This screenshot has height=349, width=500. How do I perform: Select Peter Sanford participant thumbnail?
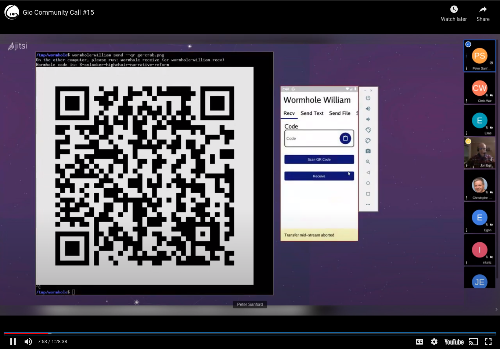click(x=480, y=56)
